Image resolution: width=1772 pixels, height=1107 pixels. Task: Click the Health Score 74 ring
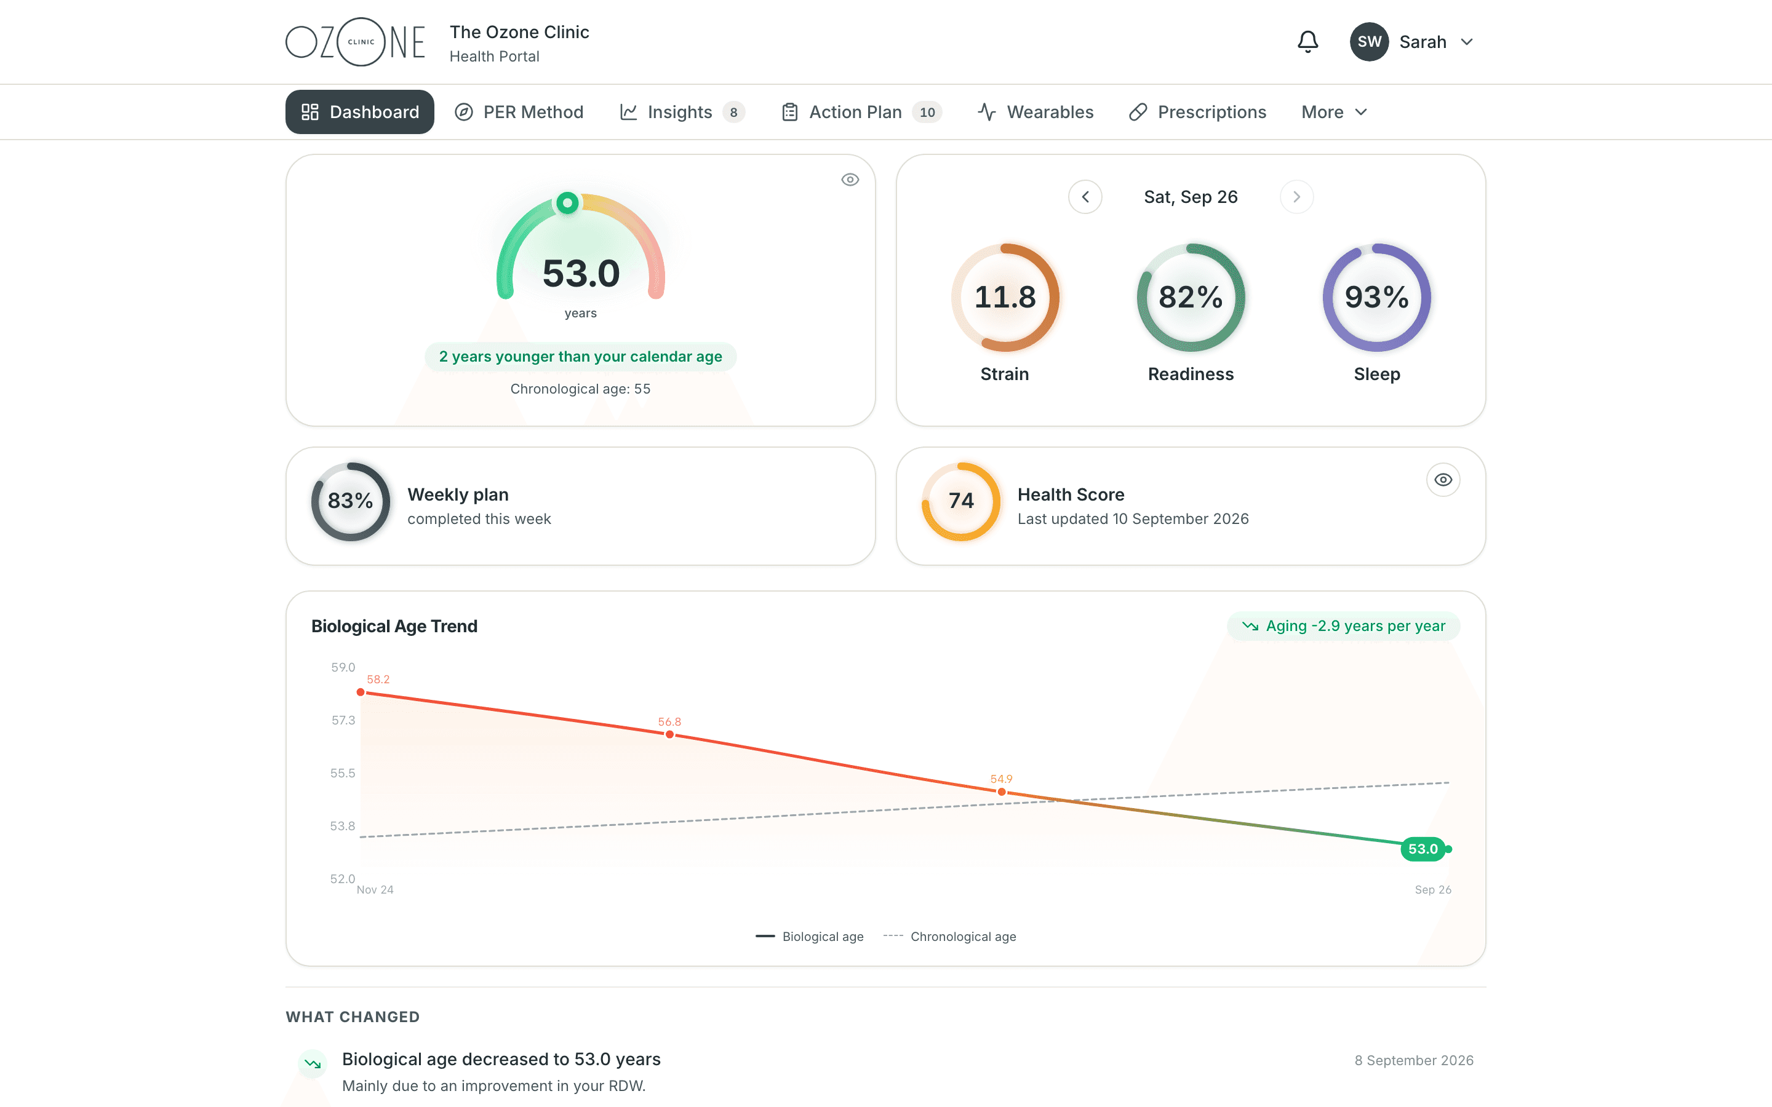pos(960,501)
